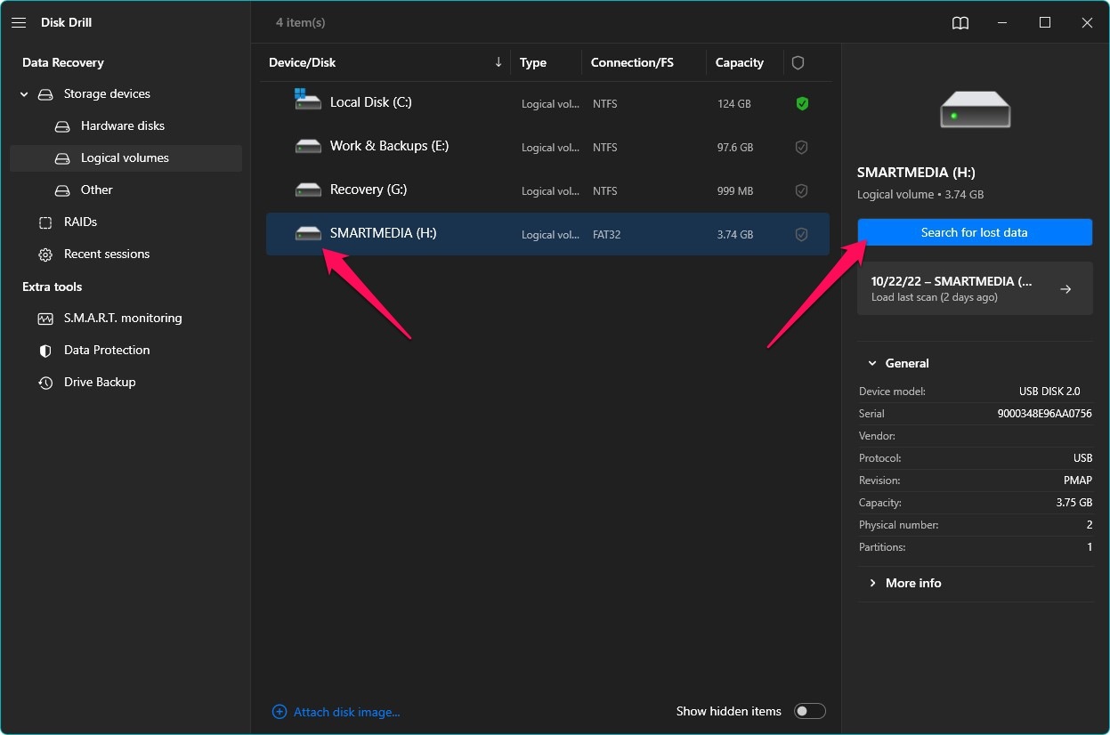Select Recovery (G:) row name
1110x735 pixels.
tap(369, 190)
